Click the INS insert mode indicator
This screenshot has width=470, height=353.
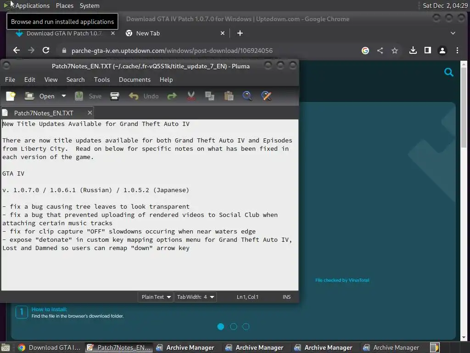point(286,297)
